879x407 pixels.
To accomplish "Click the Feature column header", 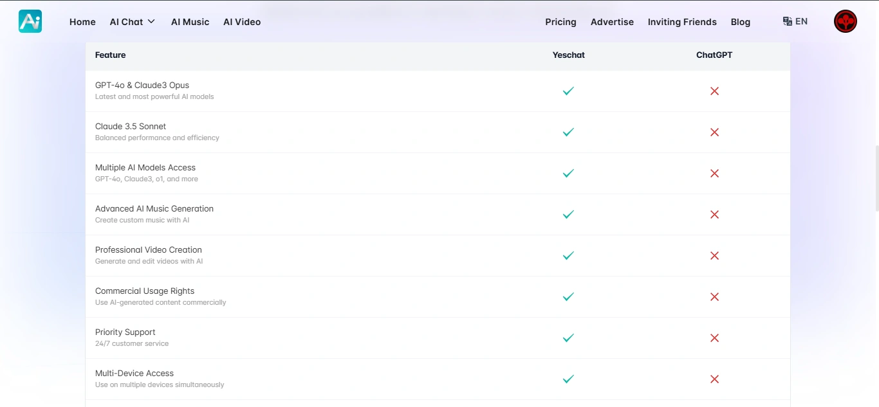I will 110,55.
